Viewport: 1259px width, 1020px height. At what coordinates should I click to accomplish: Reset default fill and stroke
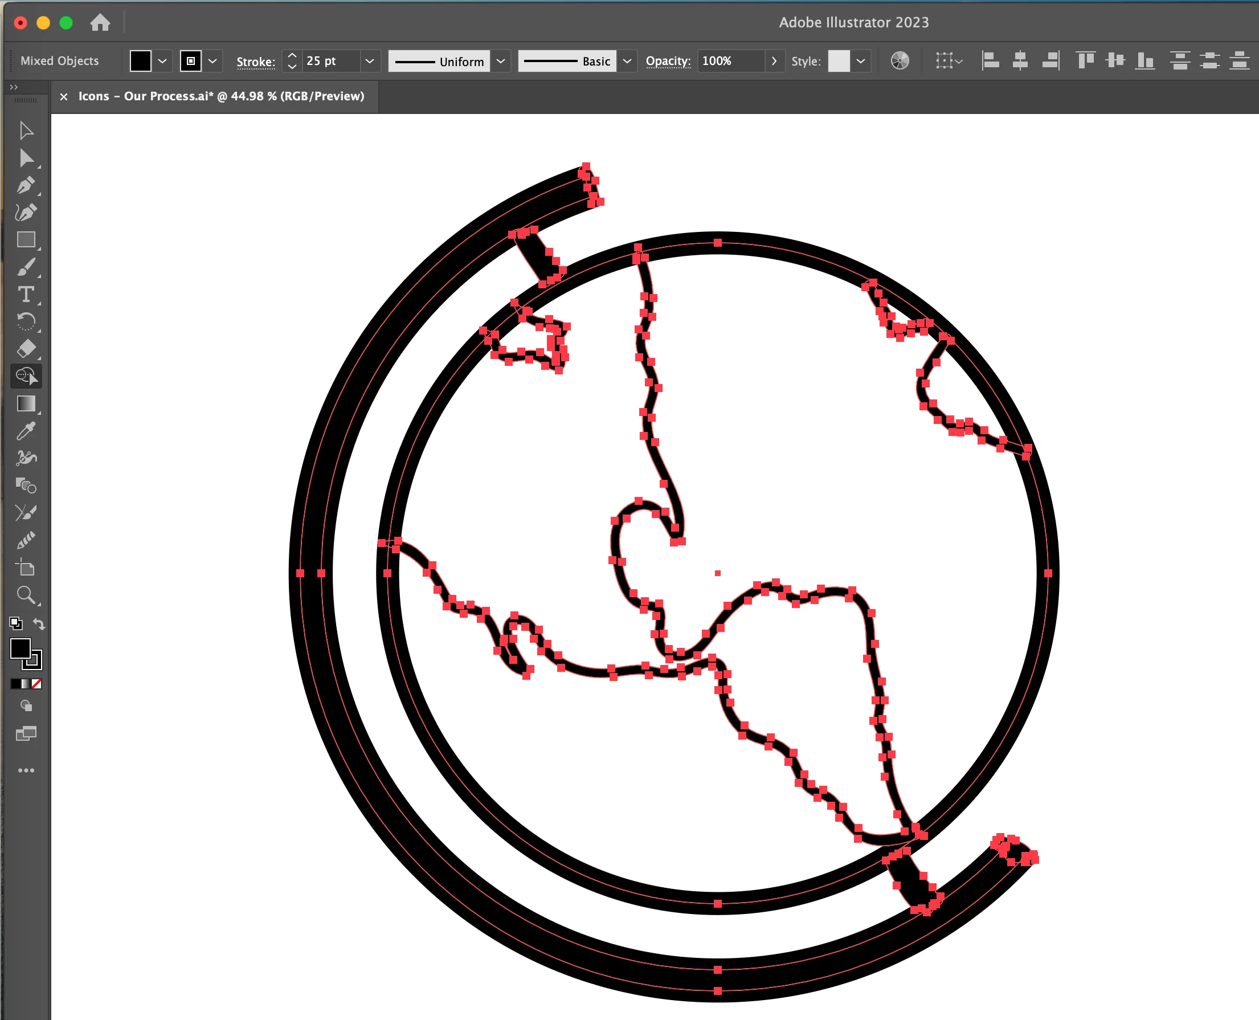[16, 623]
